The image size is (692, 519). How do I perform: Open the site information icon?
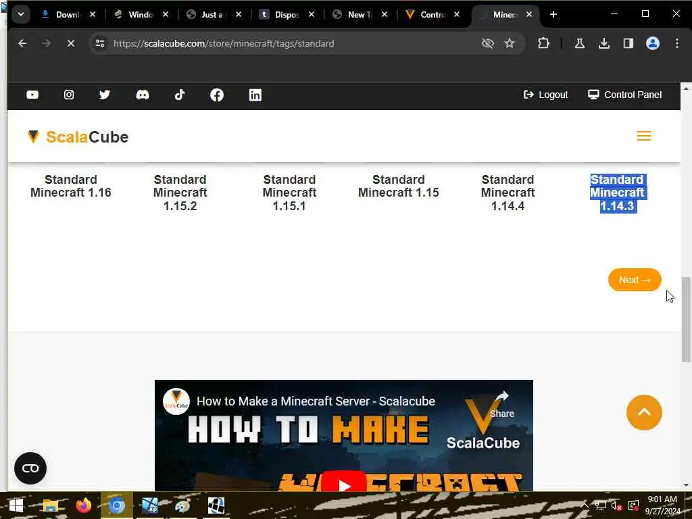tap(100, 43)
